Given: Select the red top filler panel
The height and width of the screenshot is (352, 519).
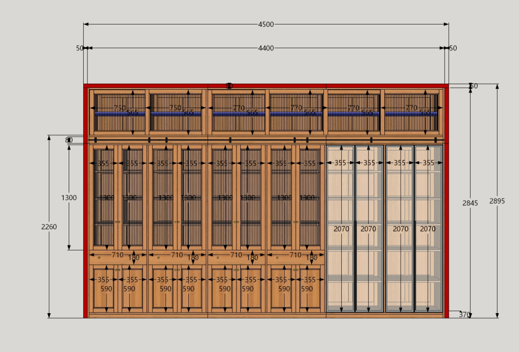Looking at the screenshot, I should tap(266, 86).
